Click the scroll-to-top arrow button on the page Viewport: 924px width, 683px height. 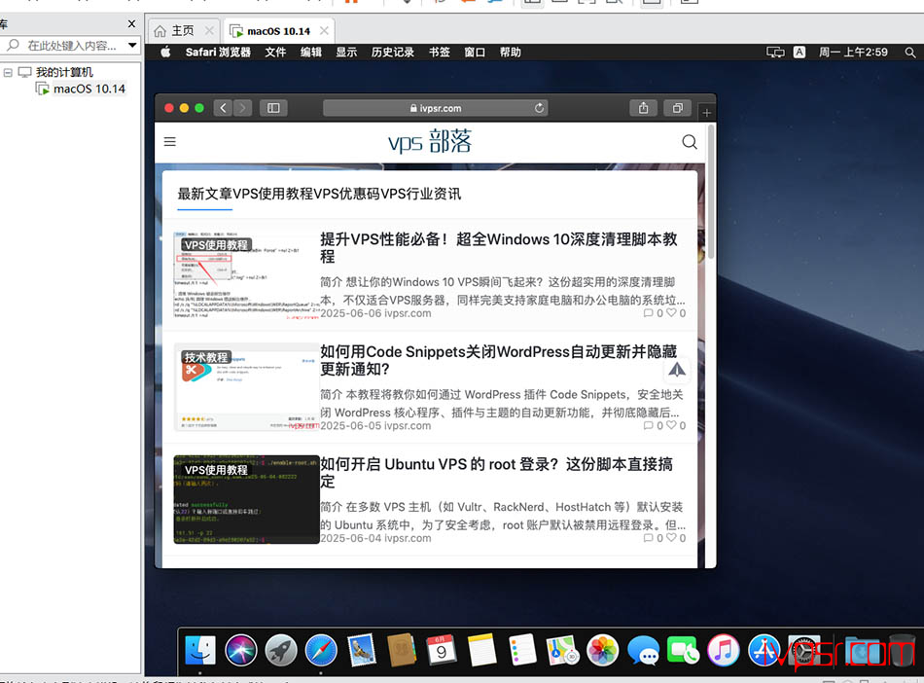click(677, 370)
